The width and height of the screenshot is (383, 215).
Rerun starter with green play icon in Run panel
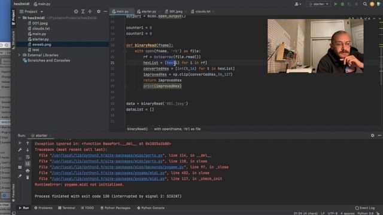pos(20,143)
